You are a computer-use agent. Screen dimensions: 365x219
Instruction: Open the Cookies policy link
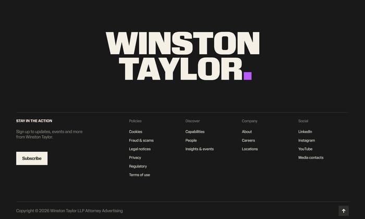(x=136, y=132)
